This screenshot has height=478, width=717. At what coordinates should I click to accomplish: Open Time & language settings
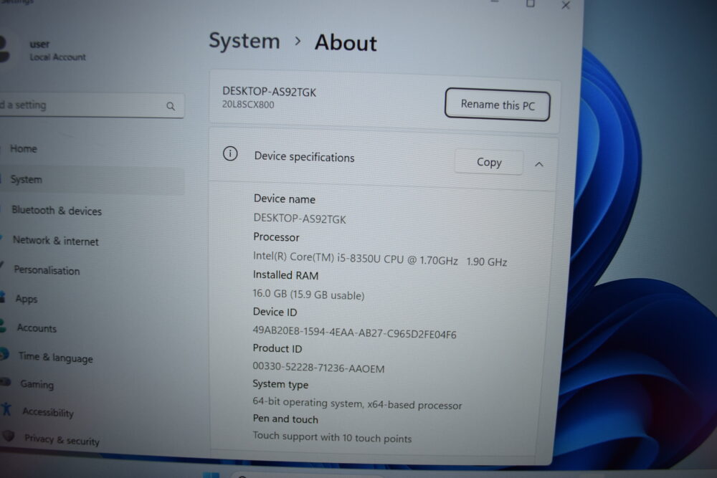[55, 357]
